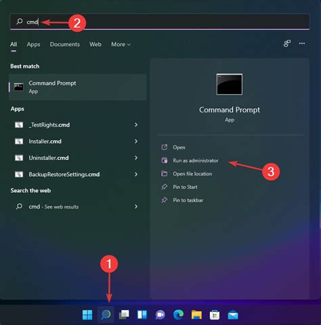Open Task View from the taskbar
This screenshot has height=325, width=321.
(x=124, y=315)
